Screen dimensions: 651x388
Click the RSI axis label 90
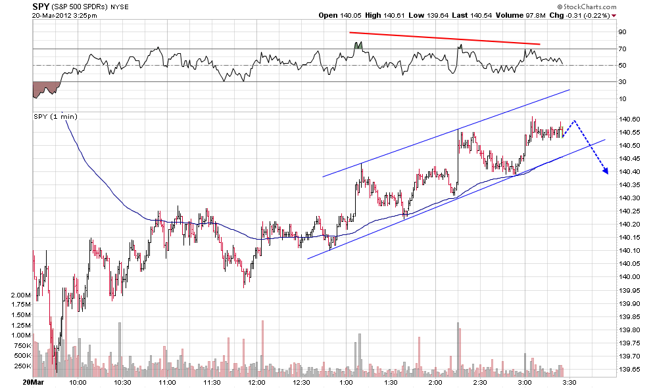click(622, 32)
